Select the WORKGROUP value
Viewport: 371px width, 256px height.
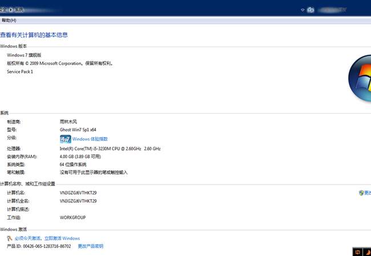point(72,217)
